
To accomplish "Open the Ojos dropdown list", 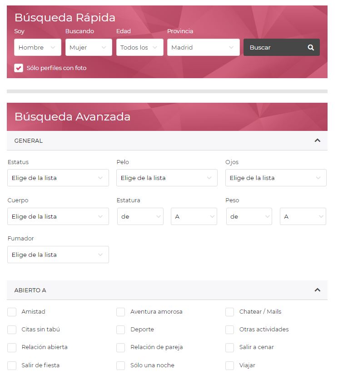I will tap(276, 178).
